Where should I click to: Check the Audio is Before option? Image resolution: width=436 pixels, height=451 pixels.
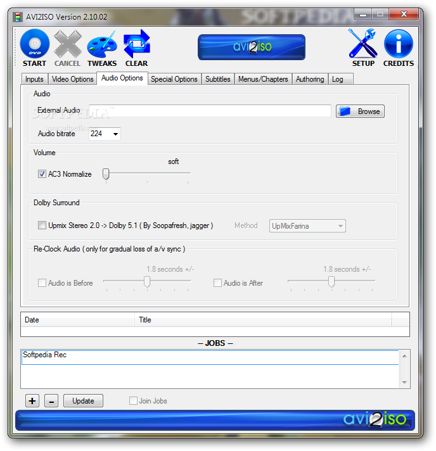point(42,283)
